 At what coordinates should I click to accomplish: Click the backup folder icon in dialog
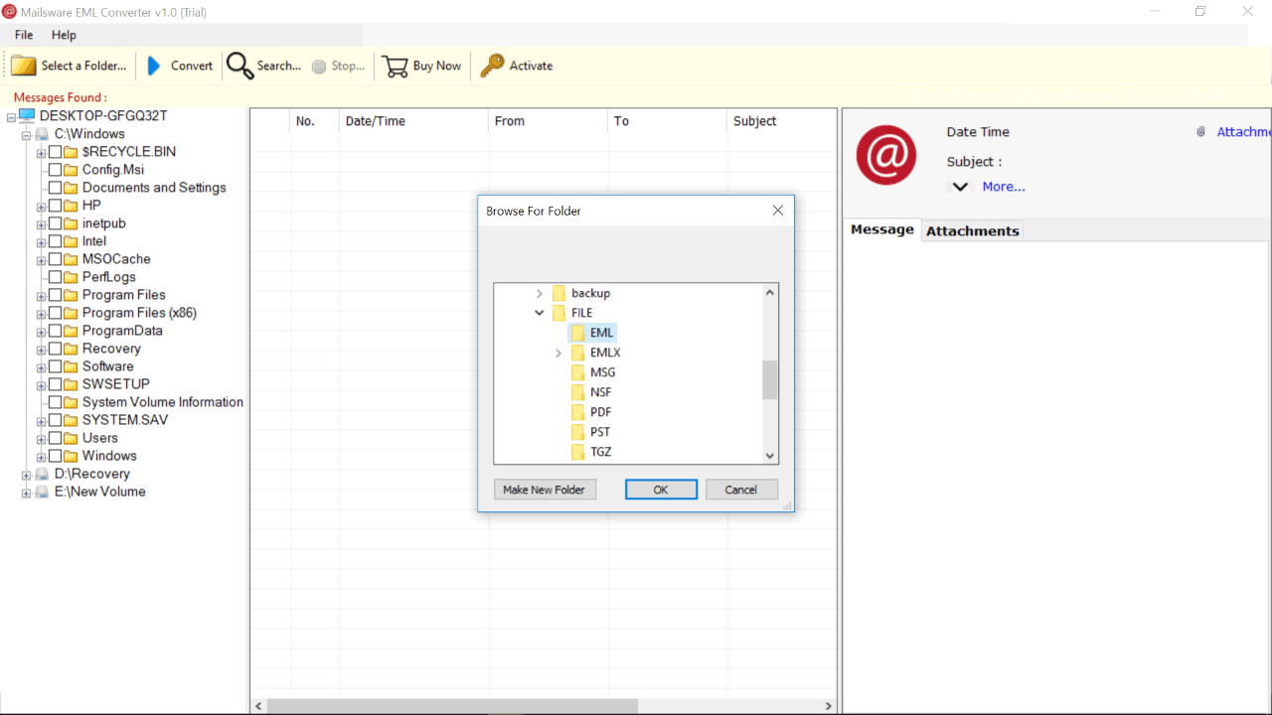[558, 293]
